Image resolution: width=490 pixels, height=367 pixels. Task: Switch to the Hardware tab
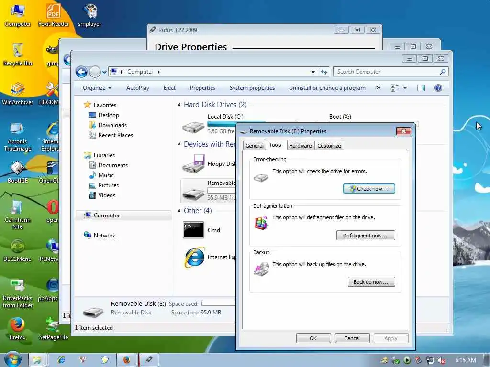(x=301, y=146)
